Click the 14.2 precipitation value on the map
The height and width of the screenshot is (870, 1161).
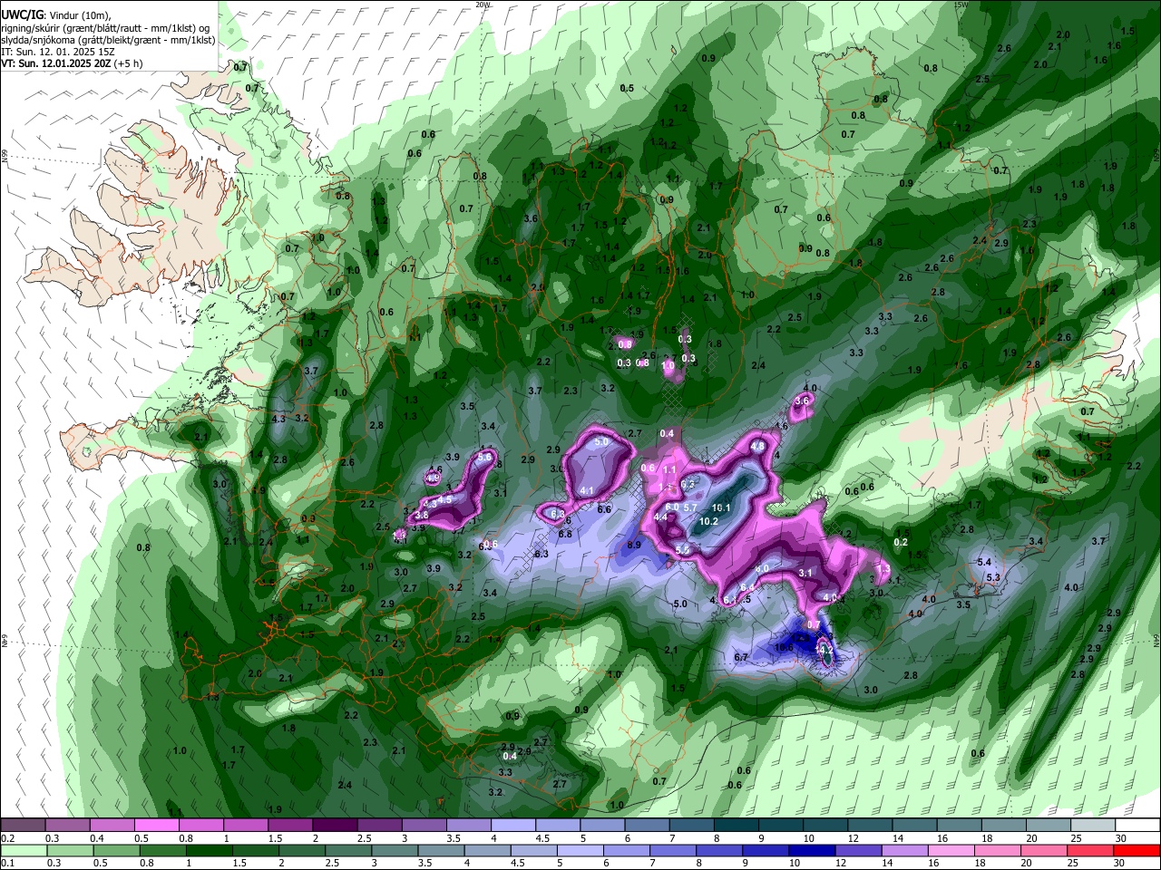coord(824,650)
